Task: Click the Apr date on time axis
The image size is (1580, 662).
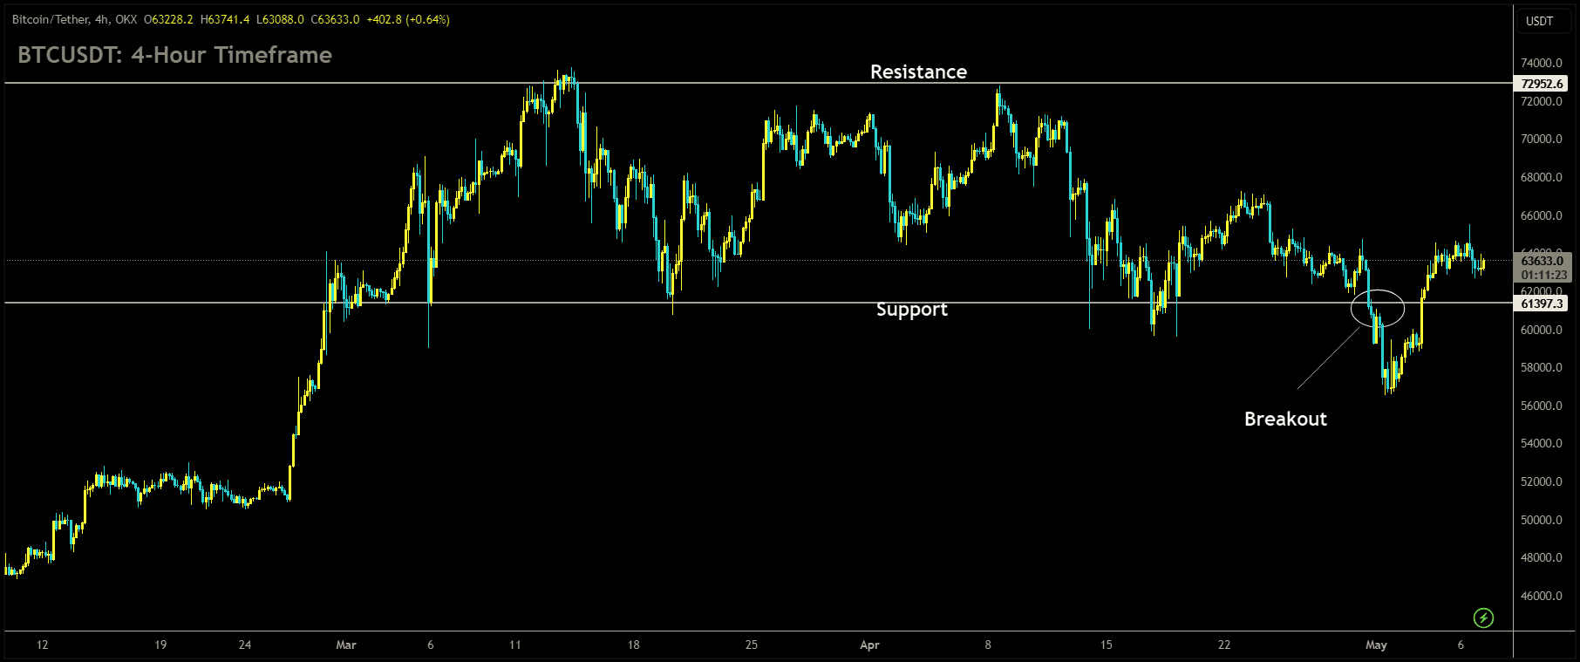Action: click(869, 645)
